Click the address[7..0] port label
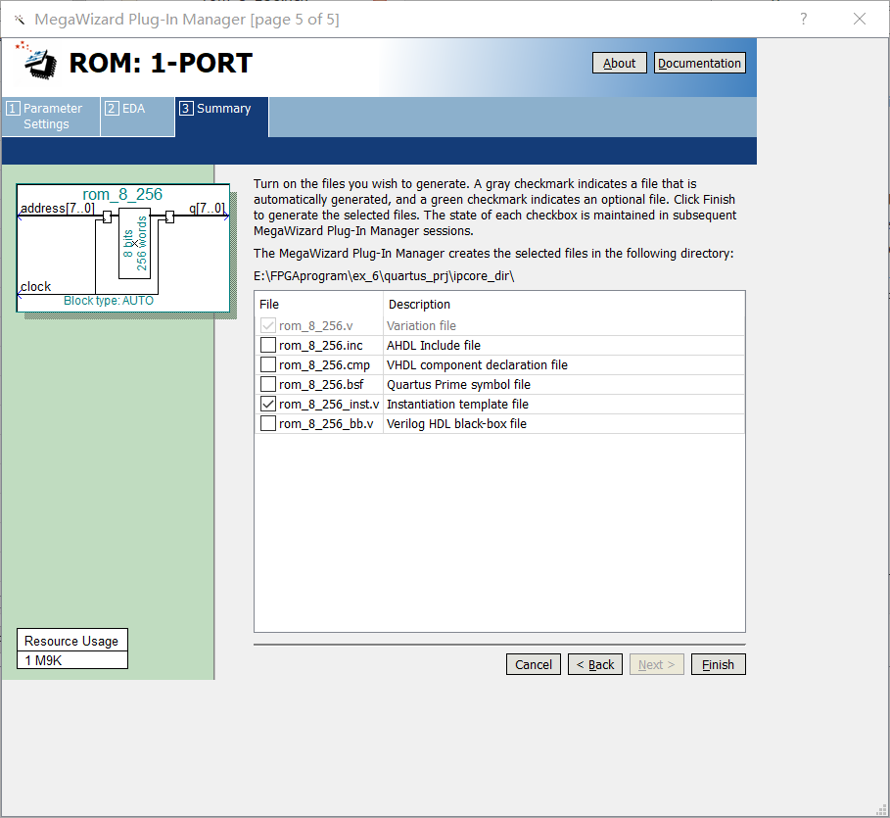 coord(58,208)
